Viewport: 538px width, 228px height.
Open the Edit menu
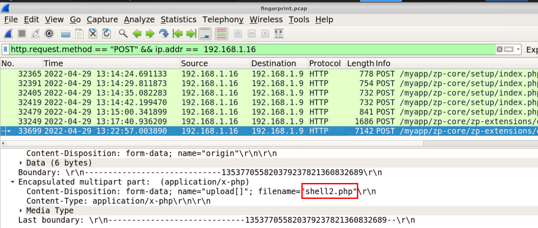click(x=31, y=20)
